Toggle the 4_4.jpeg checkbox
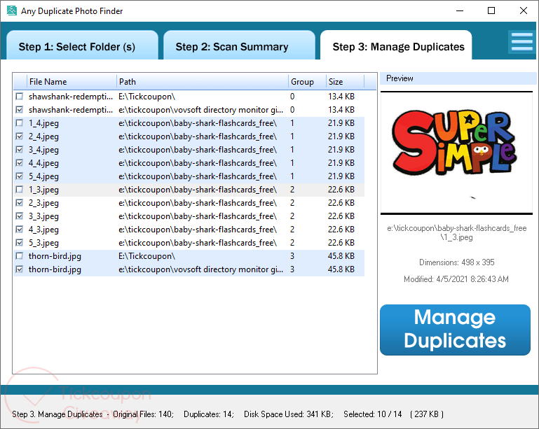539x429 pixels. [20, 163]
